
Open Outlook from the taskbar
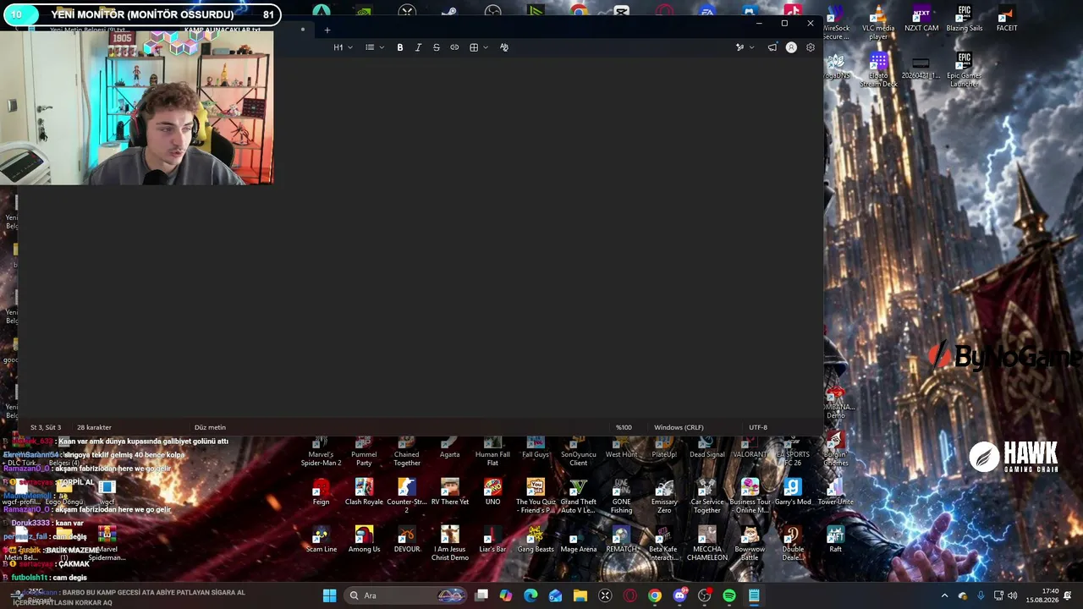555,595
